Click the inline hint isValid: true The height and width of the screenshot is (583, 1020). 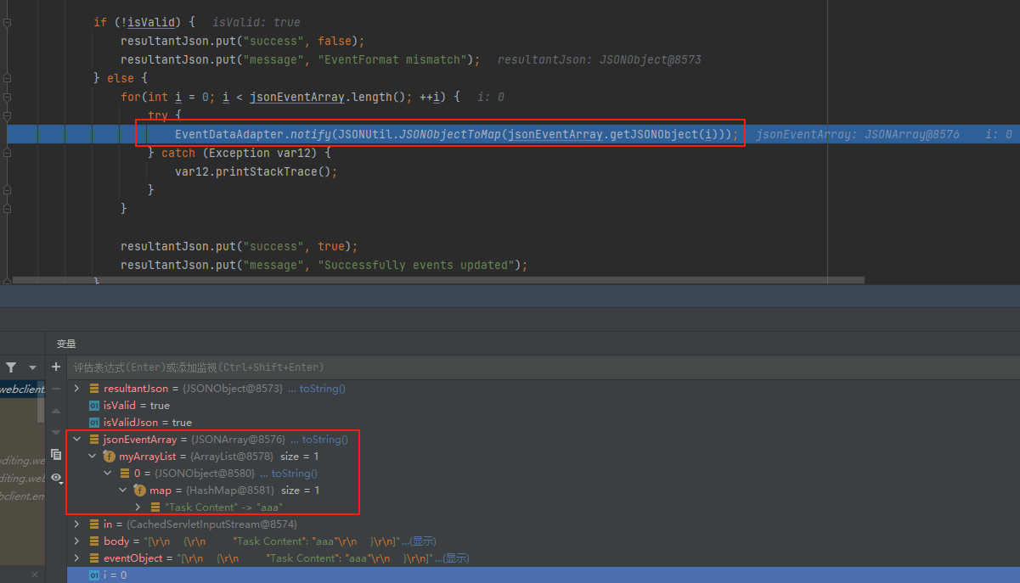point(256,23)
